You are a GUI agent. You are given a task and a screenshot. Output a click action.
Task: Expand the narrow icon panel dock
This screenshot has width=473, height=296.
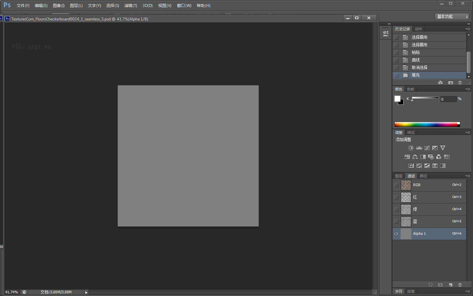[389, 24]
